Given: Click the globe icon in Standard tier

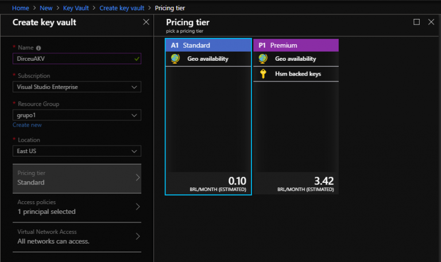Looking at the screenshot, I should (x=176, y=58).
